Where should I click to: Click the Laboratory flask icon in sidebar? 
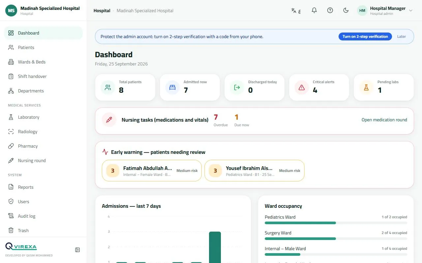pos(11,117)
